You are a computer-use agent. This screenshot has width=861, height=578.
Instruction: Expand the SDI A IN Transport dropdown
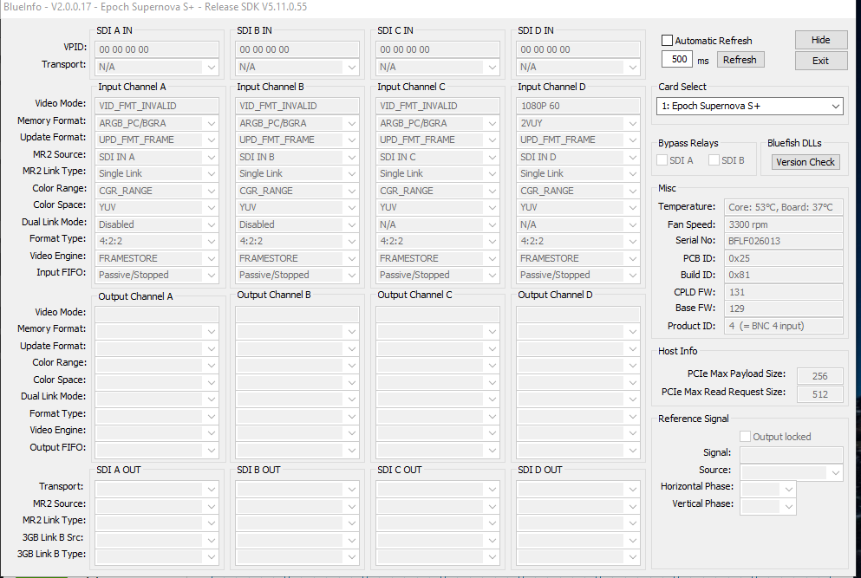[x=211, y=67]
